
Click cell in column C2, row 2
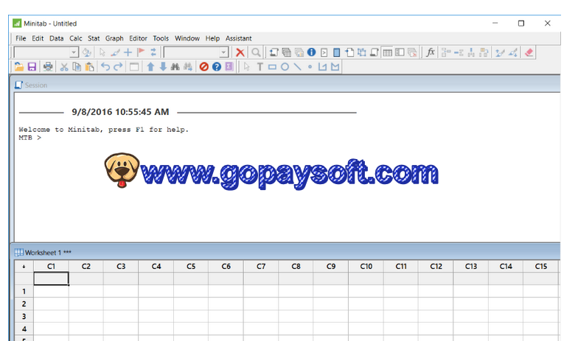(x=86, y=303)
